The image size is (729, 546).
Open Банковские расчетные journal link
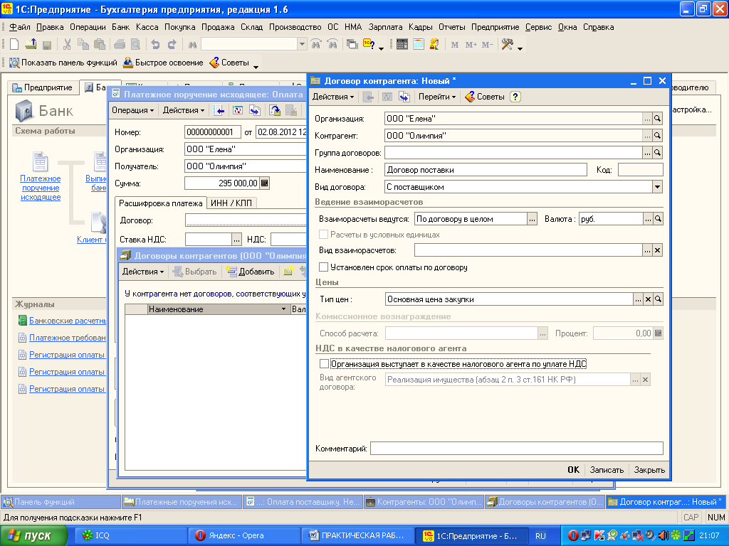(68, 321)
